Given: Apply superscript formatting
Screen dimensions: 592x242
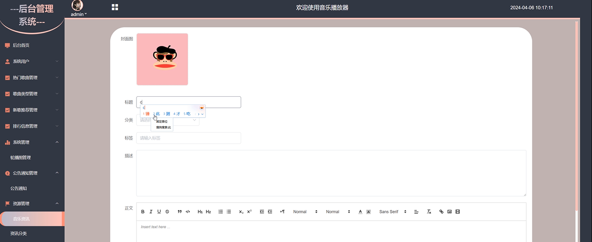Looking at the screenshot, I should 249,212.
